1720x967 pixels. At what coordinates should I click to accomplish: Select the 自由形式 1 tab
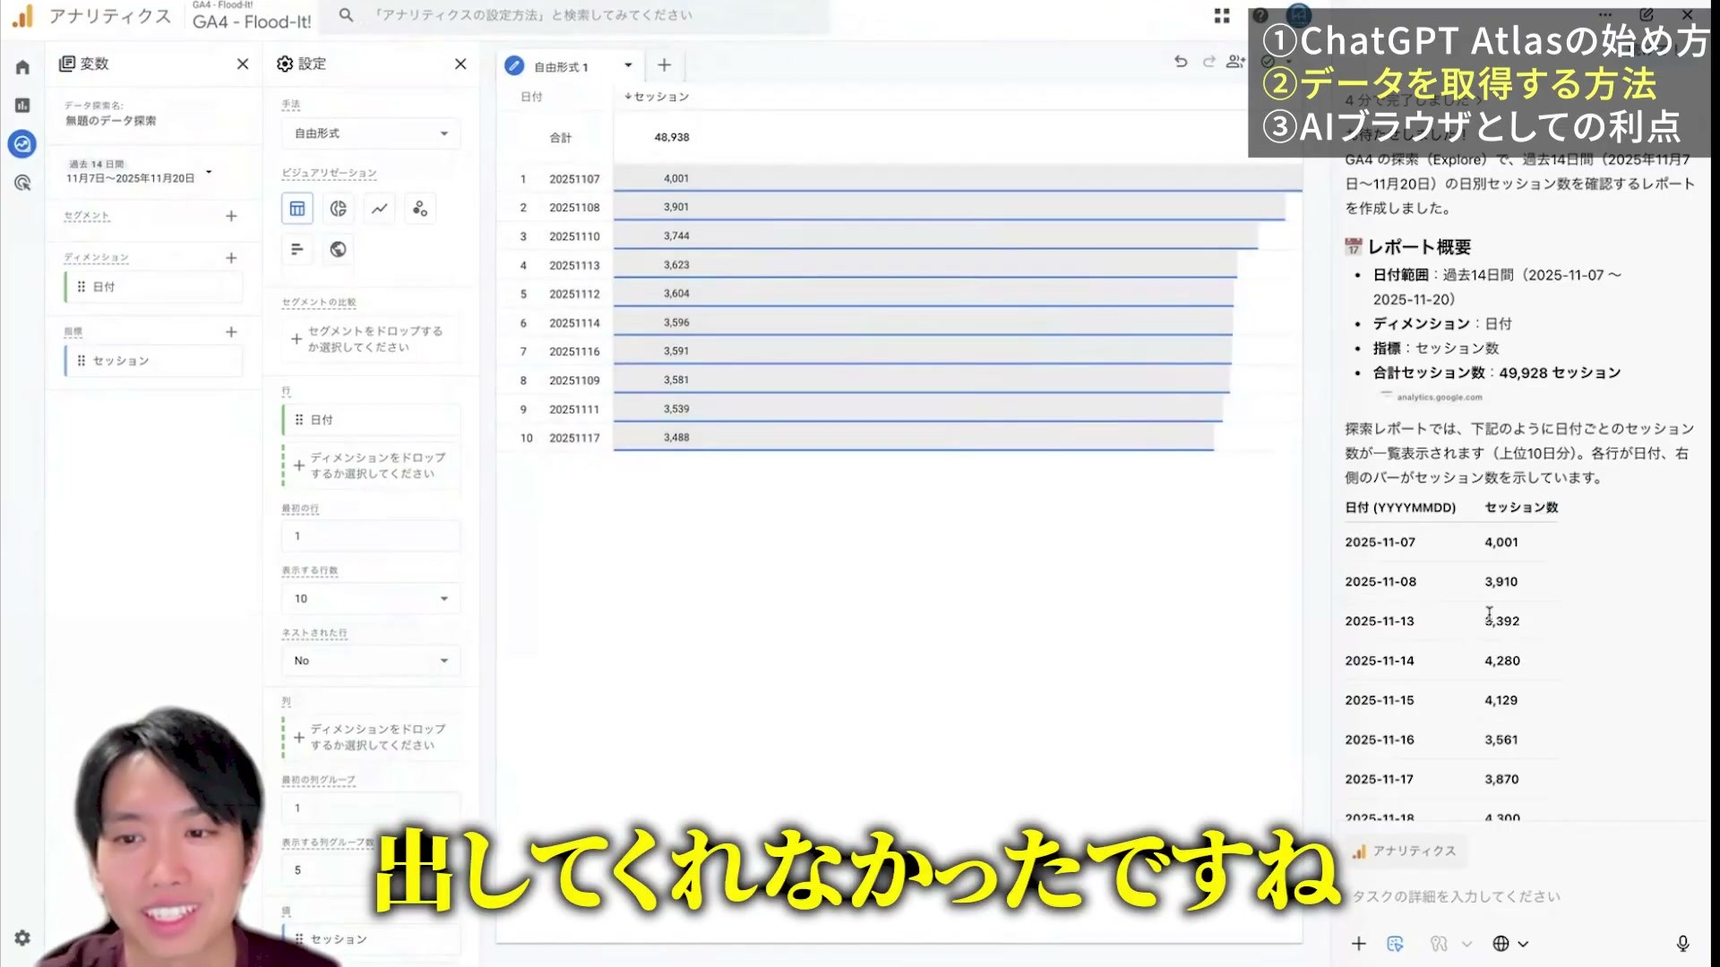pyautogui.click(x=560, y=66)
